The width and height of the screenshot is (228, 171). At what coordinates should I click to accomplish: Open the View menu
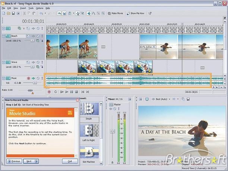[16, 8]
